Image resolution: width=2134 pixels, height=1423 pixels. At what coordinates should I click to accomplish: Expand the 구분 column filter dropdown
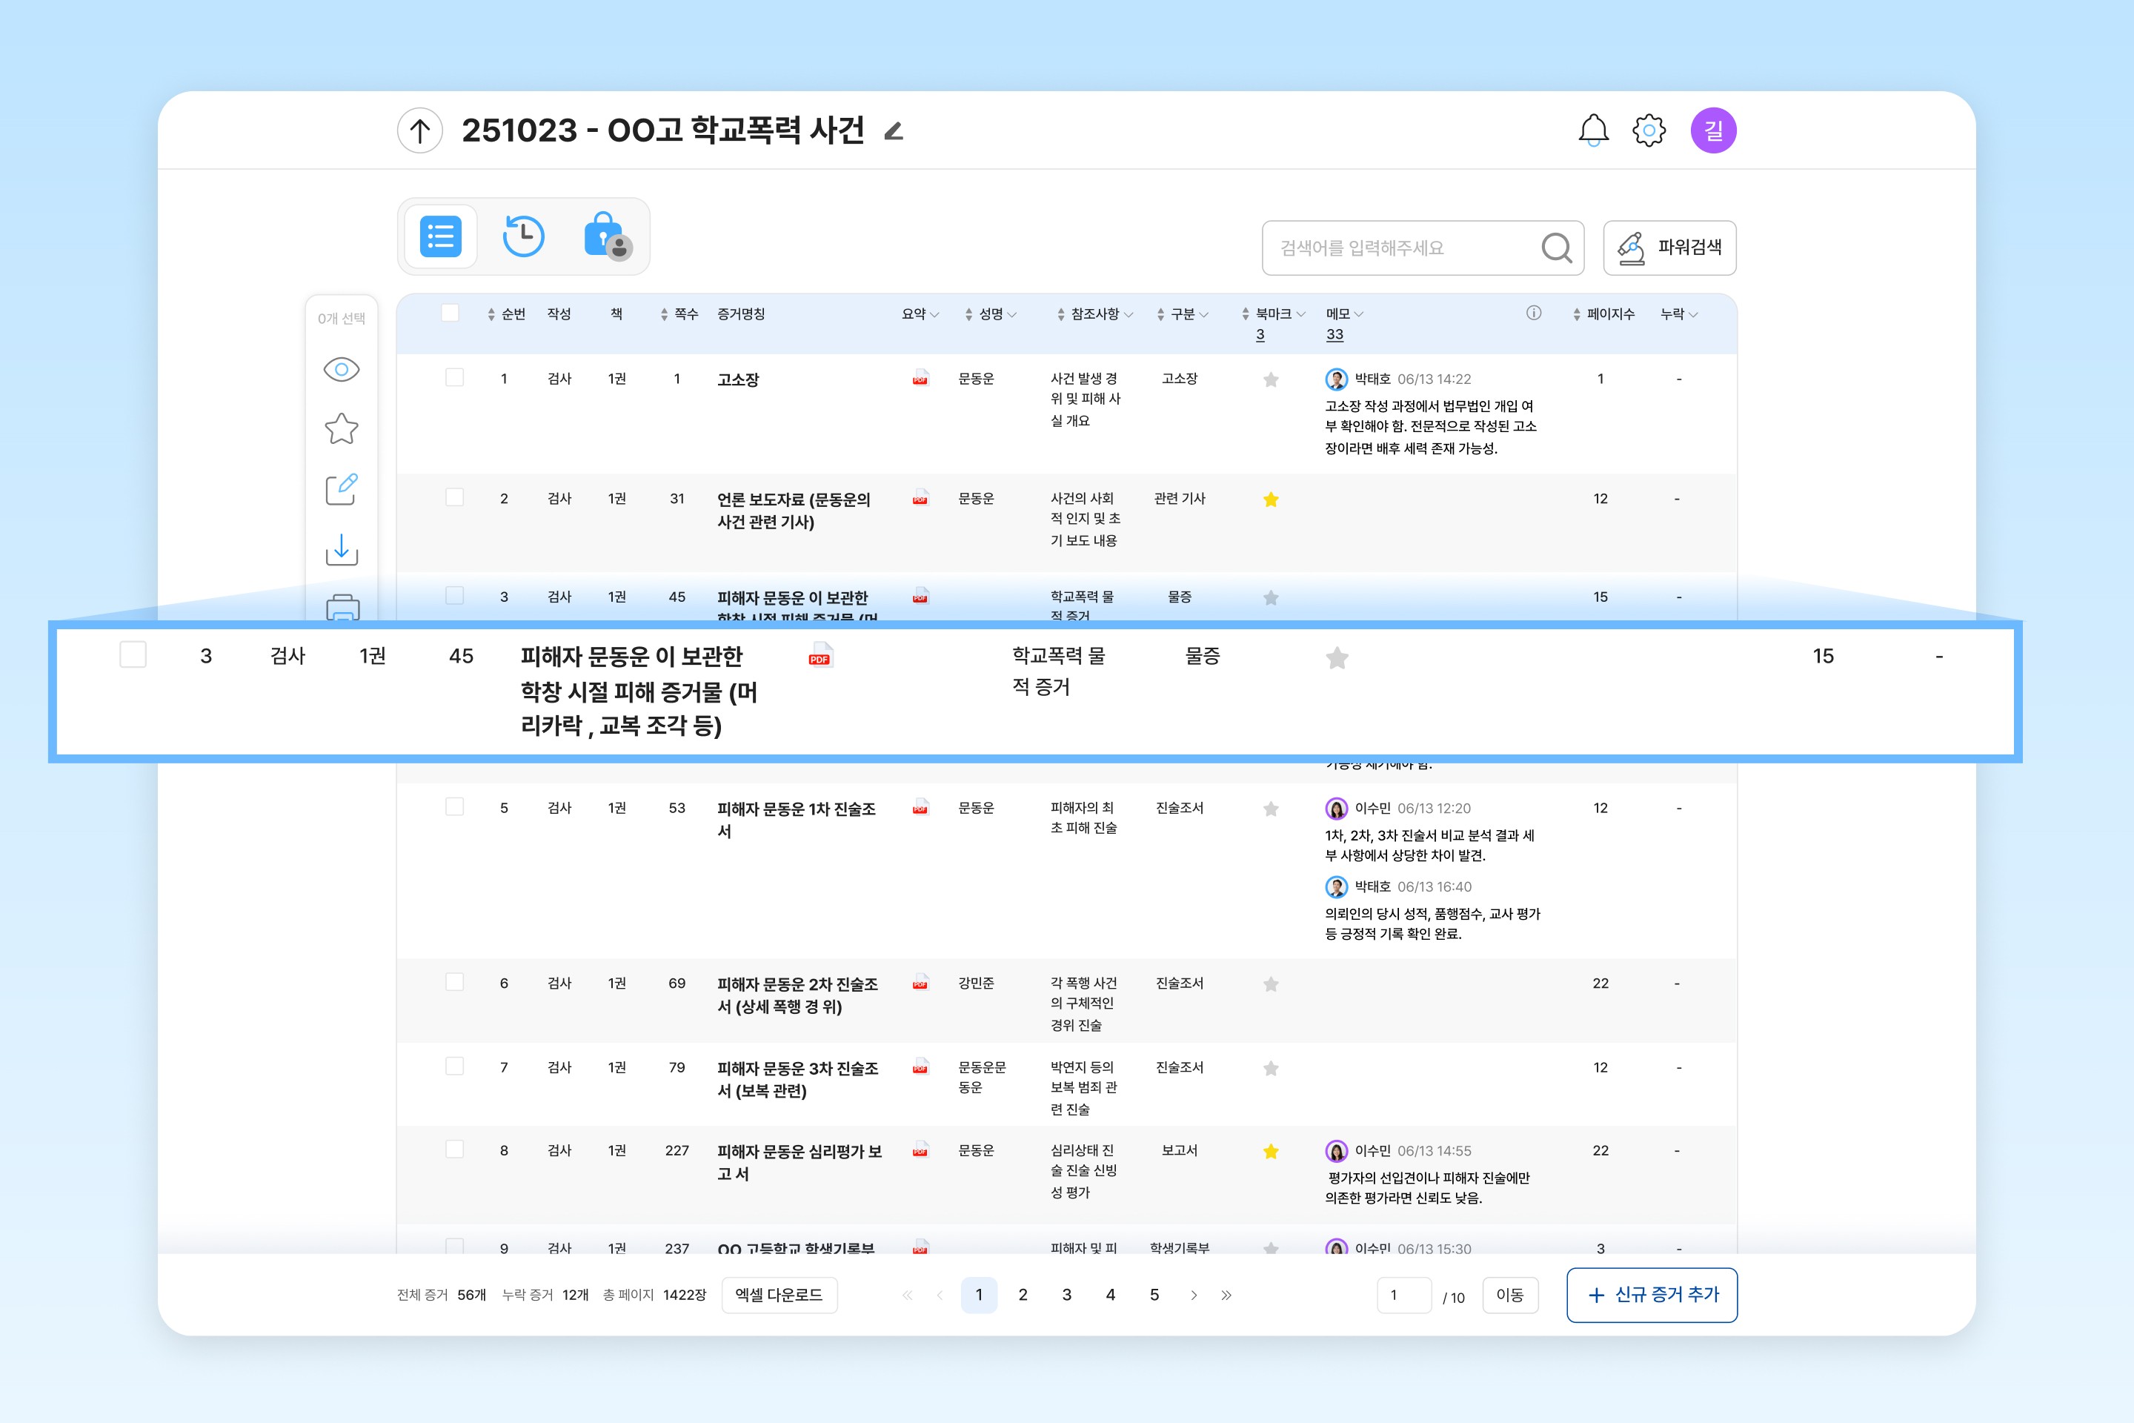click(1203, 315)
